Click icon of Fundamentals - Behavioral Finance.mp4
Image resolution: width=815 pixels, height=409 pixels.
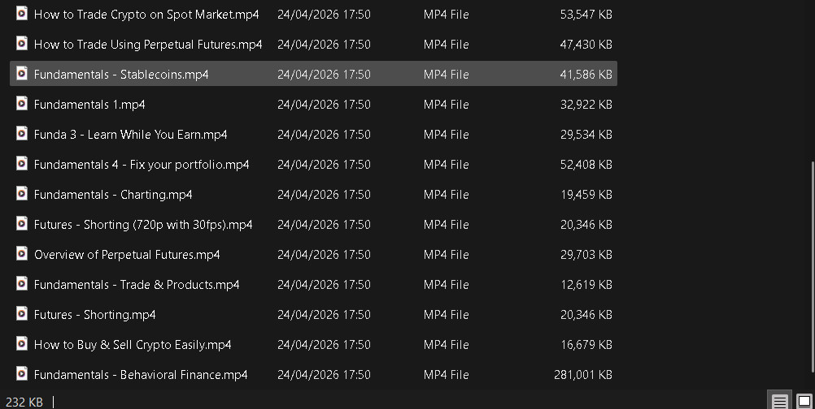tap(22, 374)
